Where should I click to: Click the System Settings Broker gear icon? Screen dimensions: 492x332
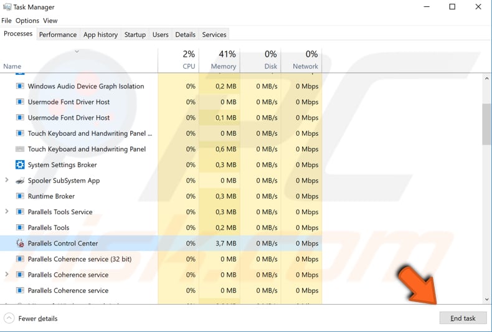pos(20,164)
